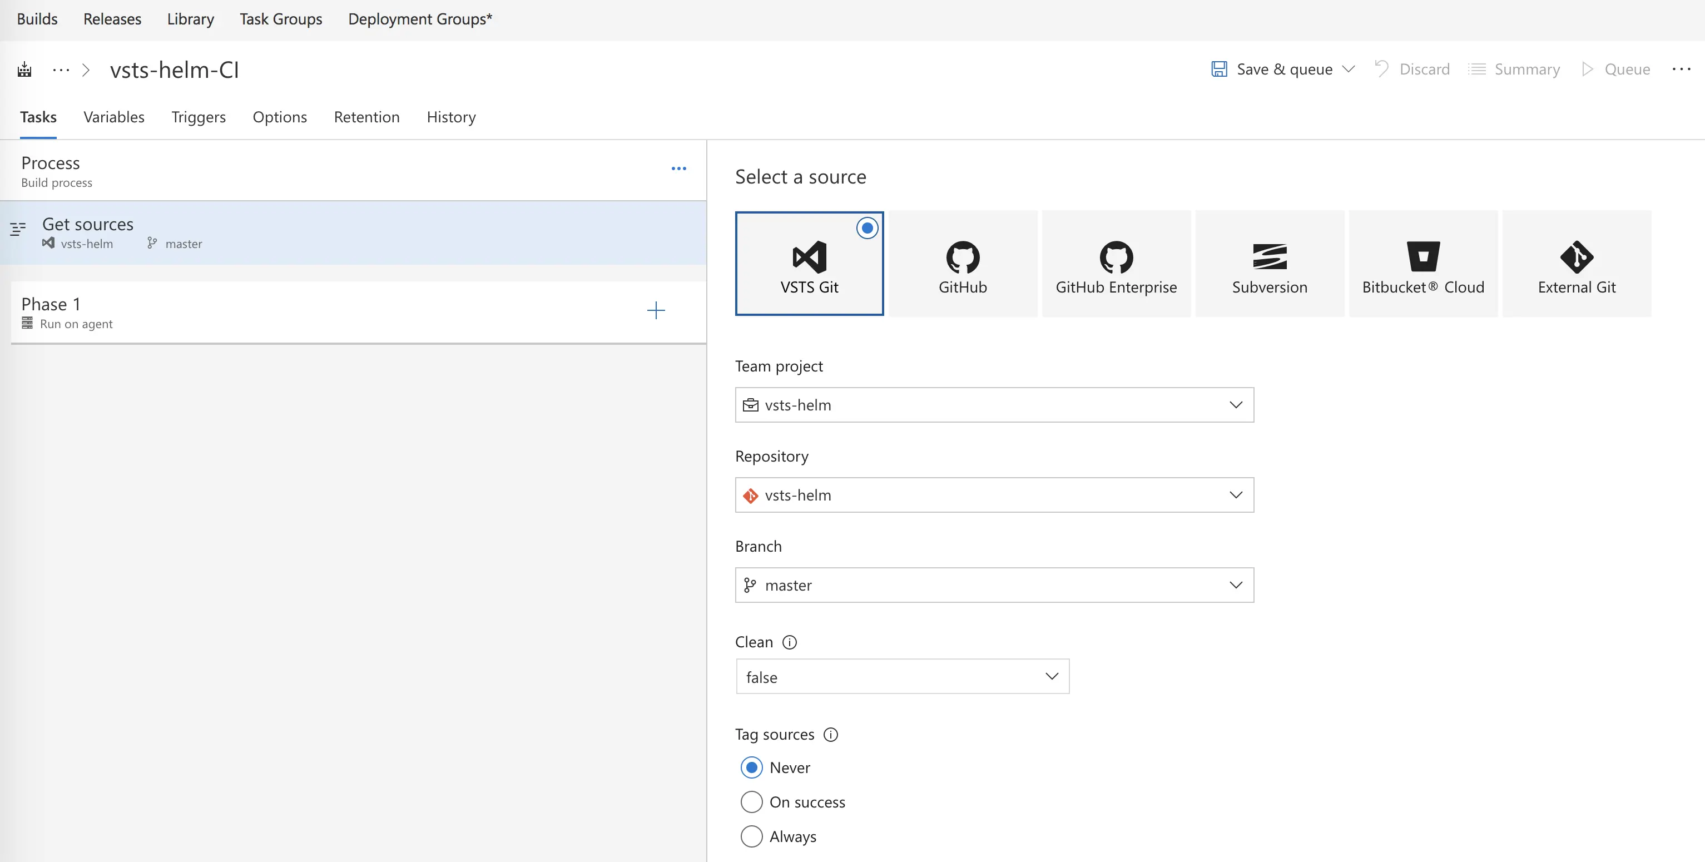Image resolution: width=1705 pixels, height=862 pixels.
Task: Click the Subversion logo icon
Action: click(1270, 257)
